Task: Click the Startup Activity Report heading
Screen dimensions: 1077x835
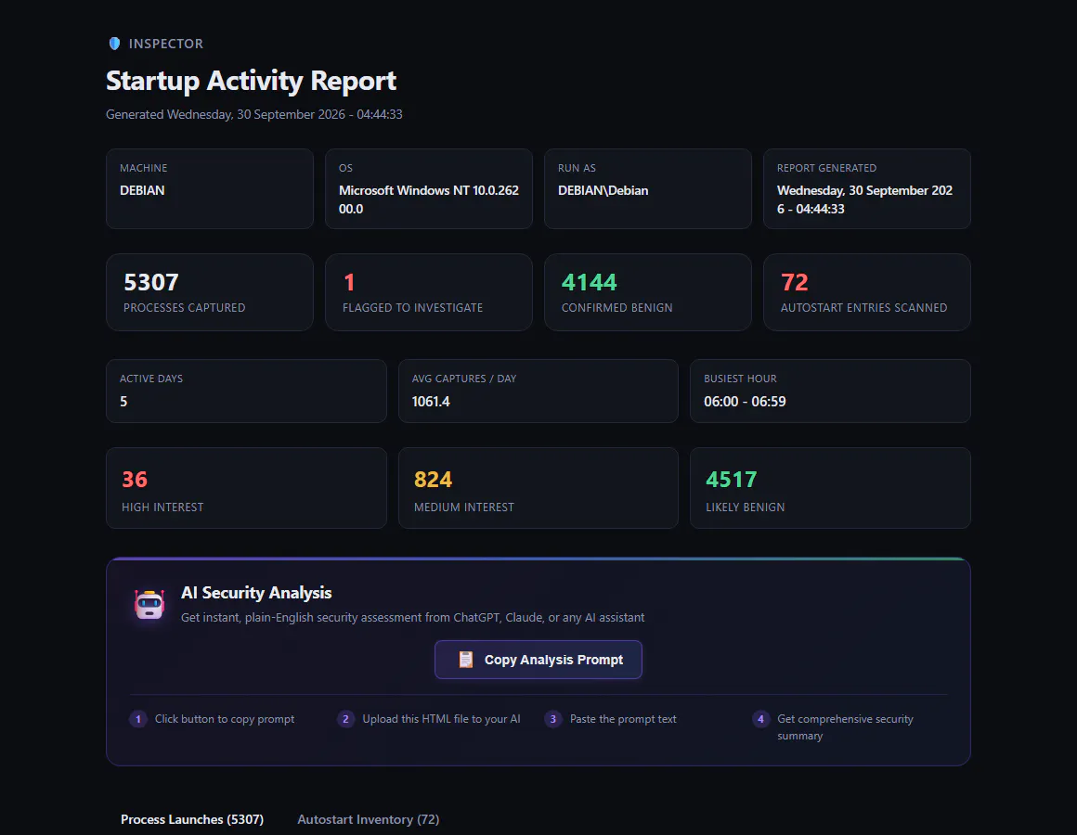Action: click(x=252, y=81)
